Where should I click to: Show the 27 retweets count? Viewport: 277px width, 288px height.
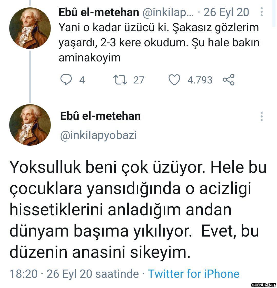click(x=139, y=80)
